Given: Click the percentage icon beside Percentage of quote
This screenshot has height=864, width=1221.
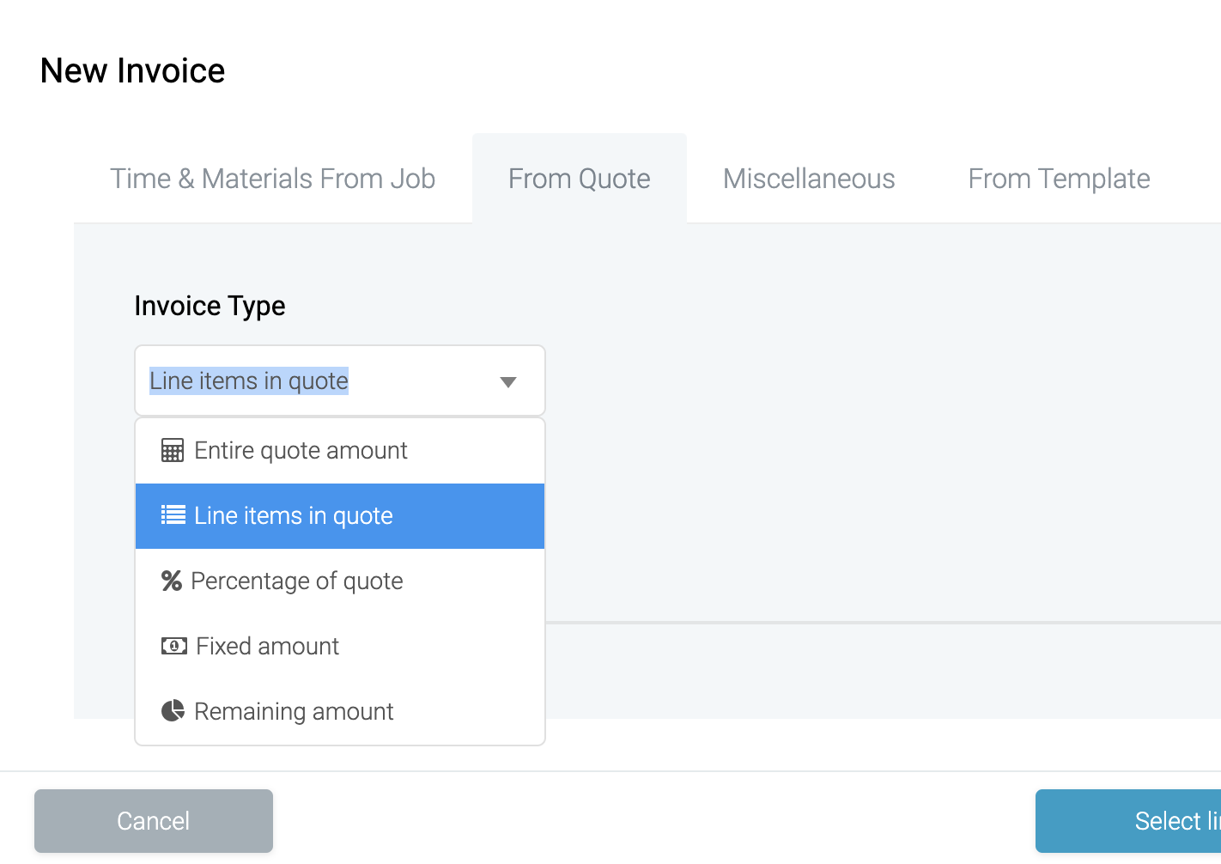Looking at the screenshot, I should (173, 581).
